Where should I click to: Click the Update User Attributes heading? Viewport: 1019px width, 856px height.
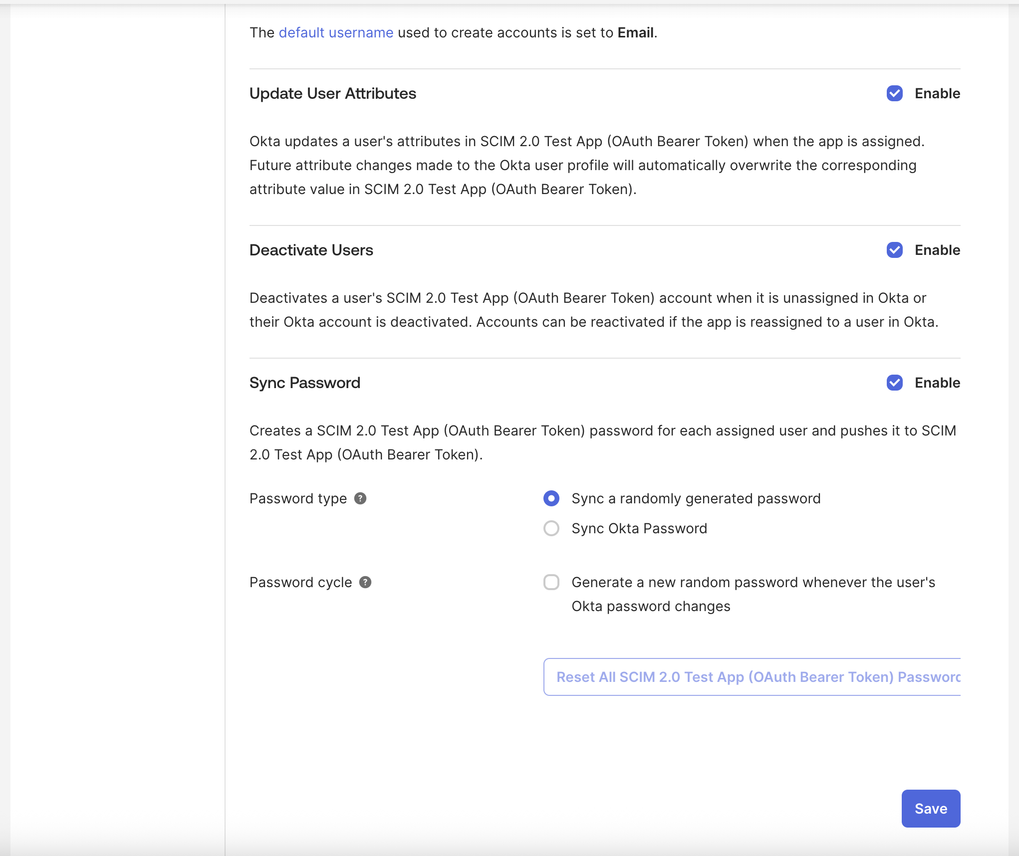pyautogui.click(x=333, y=93)
